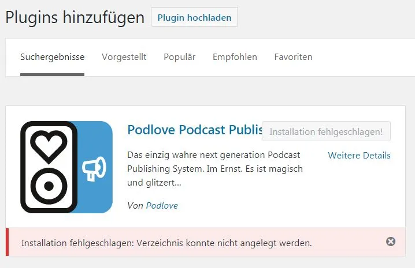Click the Plugins hinzufügen heading
Screen dimensions: 415x268
[75, 17]
